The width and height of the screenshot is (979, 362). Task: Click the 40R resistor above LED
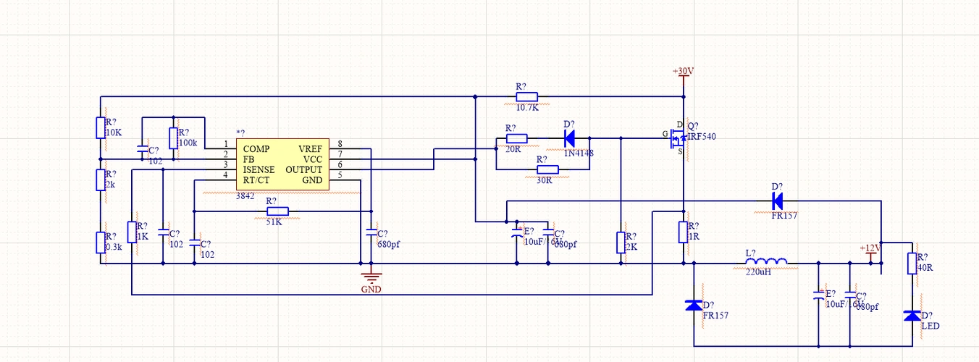pos(912,263)
